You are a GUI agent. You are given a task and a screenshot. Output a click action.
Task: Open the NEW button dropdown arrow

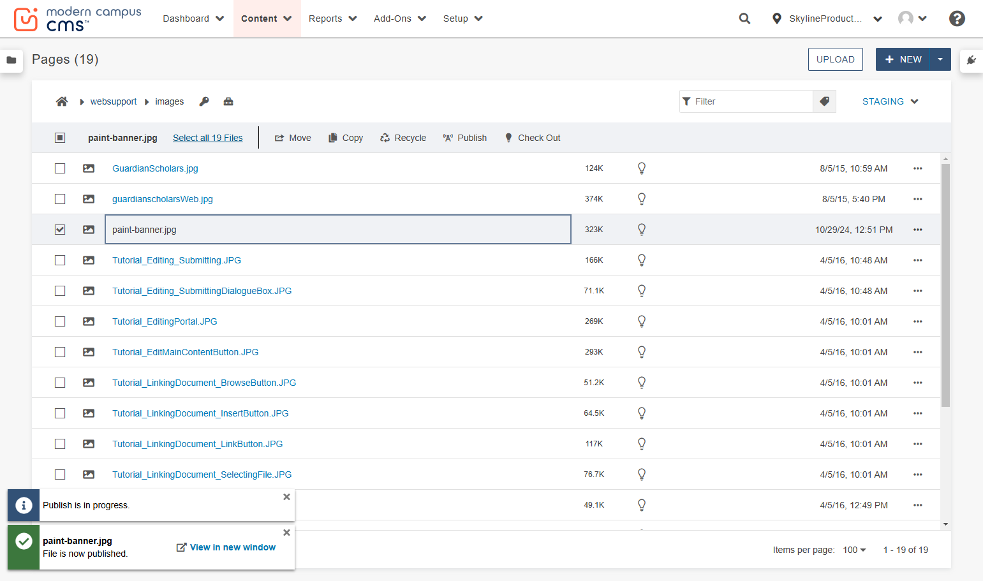coord(940,59)
